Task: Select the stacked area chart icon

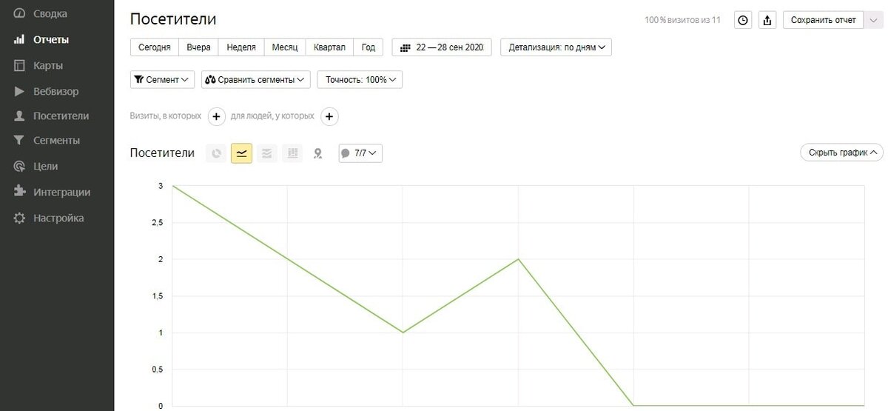Action: tap(267, 153)
